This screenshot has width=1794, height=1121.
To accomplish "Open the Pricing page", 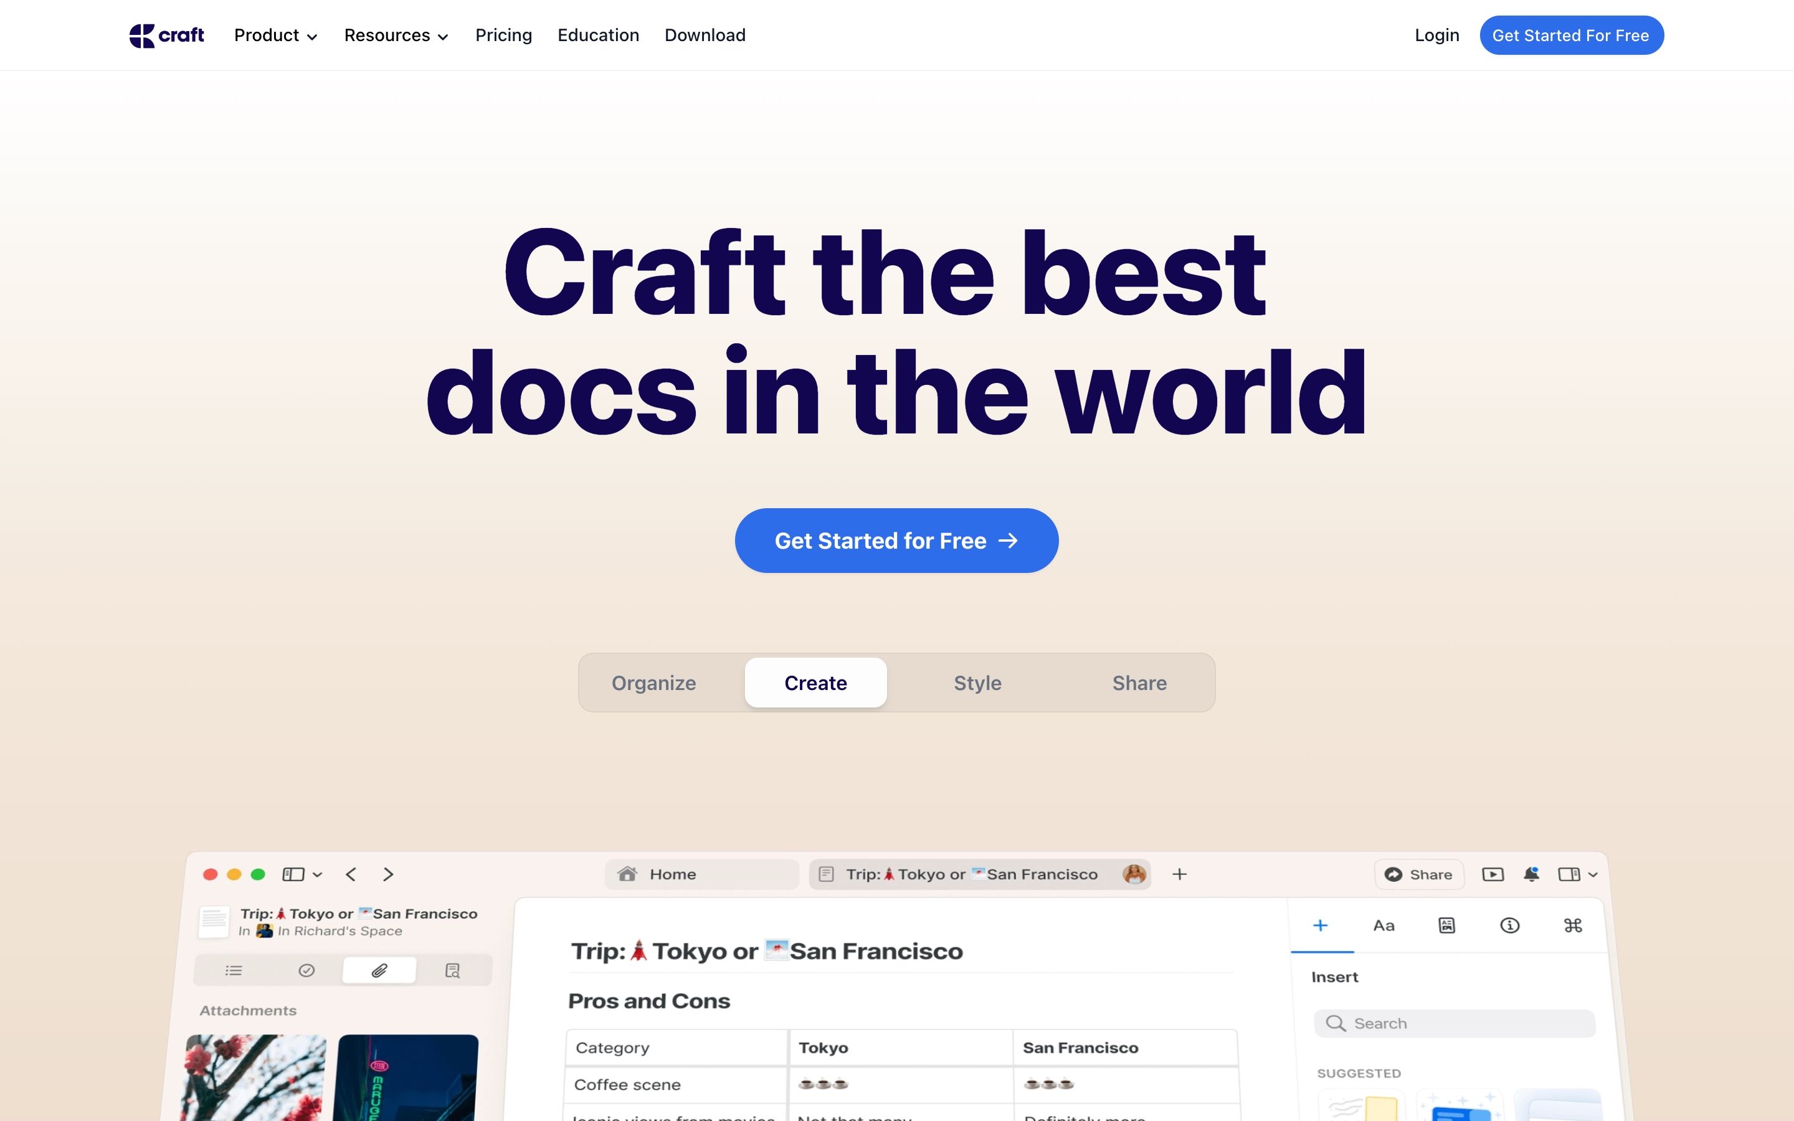I will [x=503, y=35].
